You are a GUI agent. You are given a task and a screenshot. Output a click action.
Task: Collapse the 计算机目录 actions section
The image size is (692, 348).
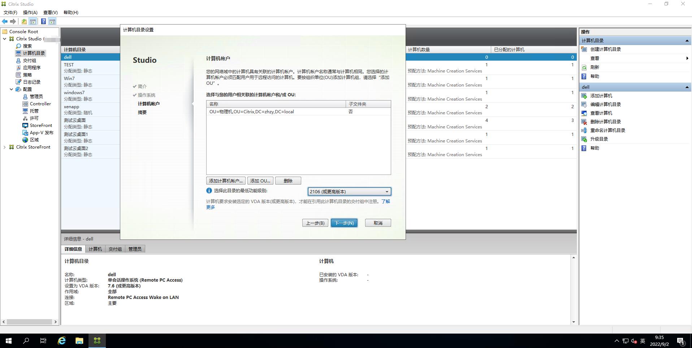click(687, 41)
